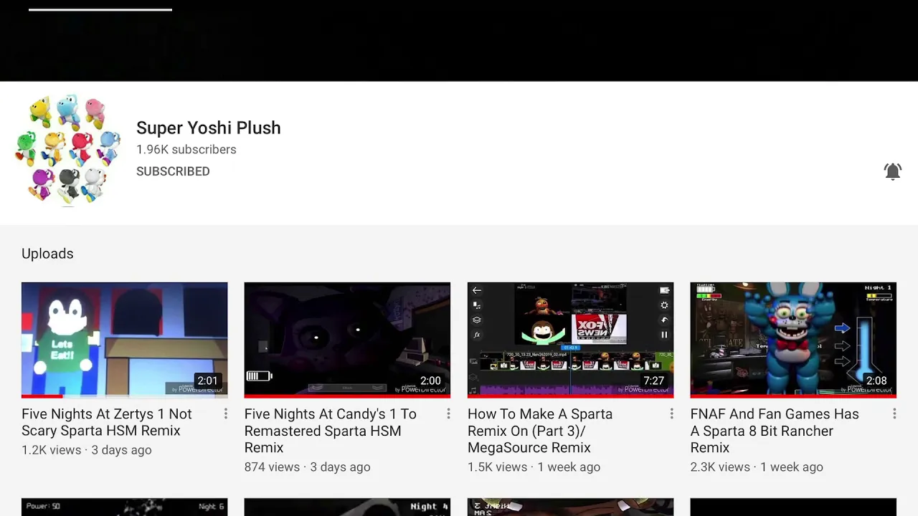
Task: Open title 'How To Make A Sparta Remix On (Part 3)'
Action: (x=540, y=431)
